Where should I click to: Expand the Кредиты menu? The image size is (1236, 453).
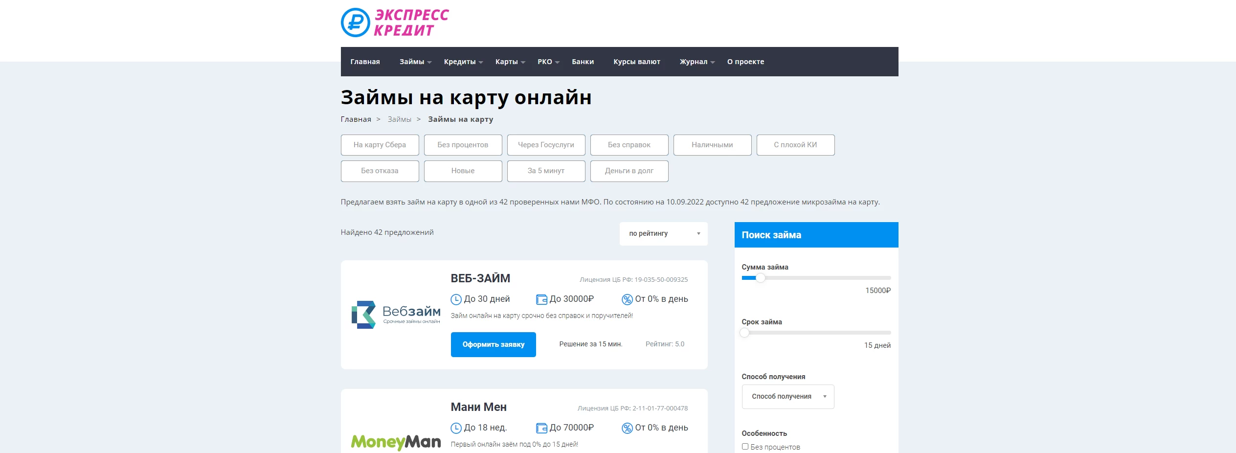tap(463, 62)
